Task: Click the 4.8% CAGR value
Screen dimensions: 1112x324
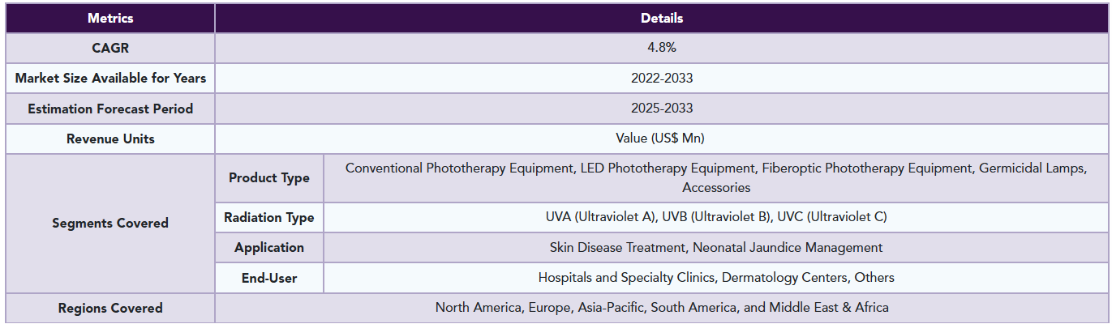Action: 662,48
